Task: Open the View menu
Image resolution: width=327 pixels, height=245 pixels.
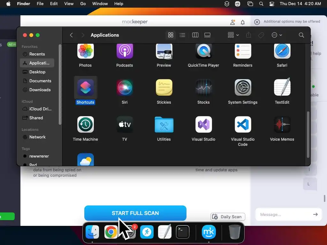Action: click(69, 4)
